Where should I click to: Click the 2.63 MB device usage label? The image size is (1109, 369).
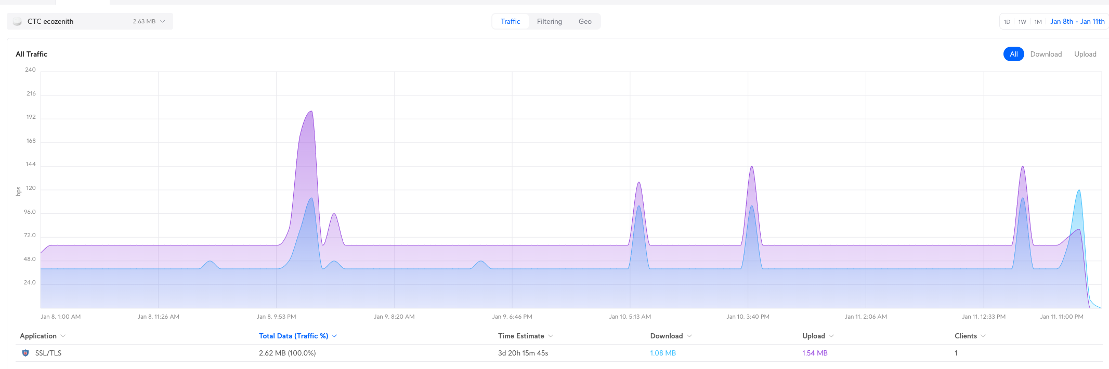[144, 21]
